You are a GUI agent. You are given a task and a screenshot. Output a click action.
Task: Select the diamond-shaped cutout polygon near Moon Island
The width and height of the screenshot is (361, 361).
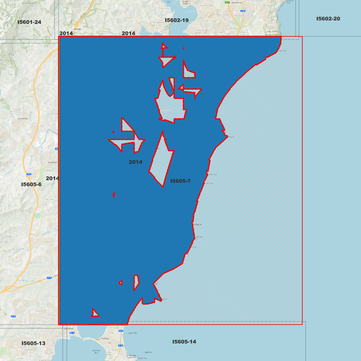point(161,160)
